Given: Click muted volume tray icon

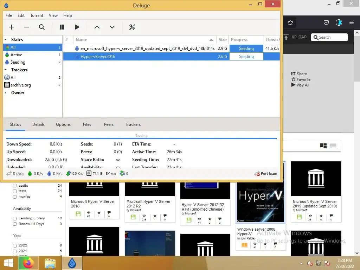Looking at the screenshot, I should point(310,263).
